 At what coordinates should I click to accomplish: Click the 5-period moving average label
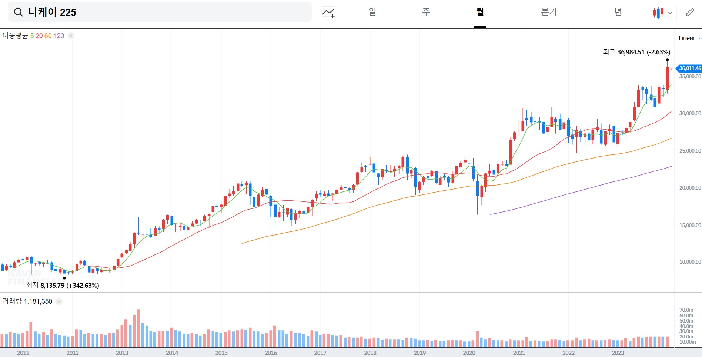click(32, 36)
